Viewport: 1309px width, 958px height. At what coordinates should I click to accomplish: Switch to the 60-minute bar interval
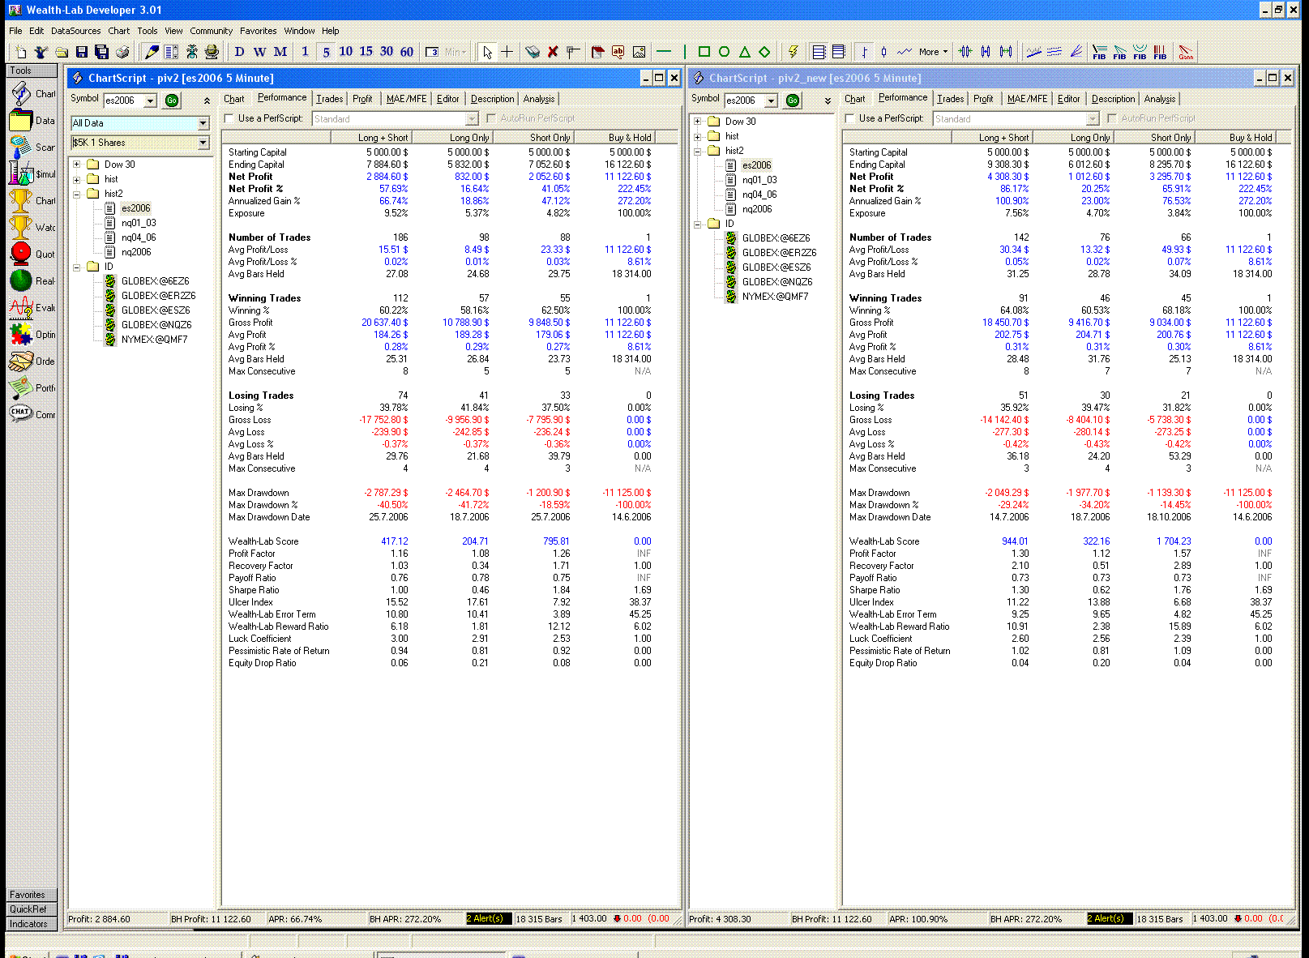[406, 52]
